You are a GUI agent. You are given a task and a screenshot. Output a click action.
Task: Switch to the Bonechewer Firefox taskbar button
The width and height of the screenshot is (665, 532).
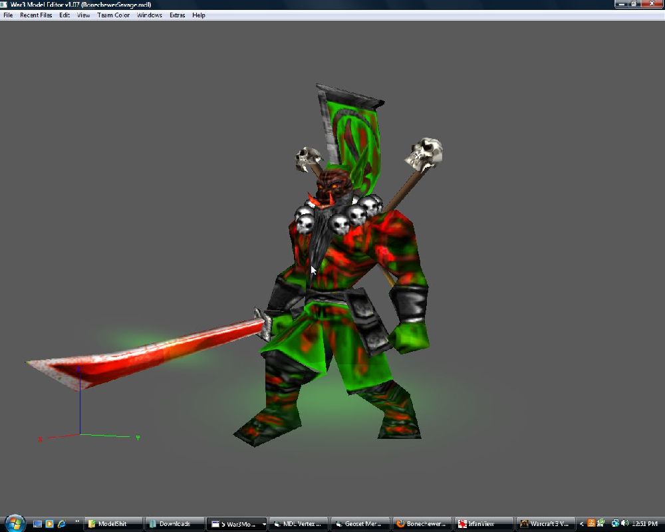click(x=422, y=524)
